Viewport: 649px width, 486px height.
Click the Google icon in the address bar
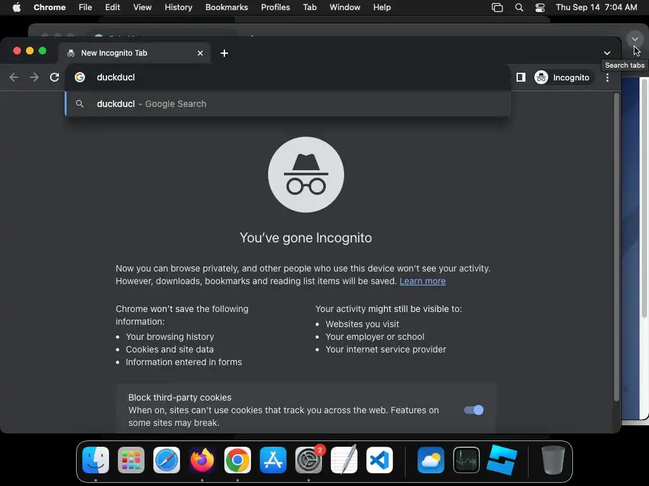coord(80,77)
